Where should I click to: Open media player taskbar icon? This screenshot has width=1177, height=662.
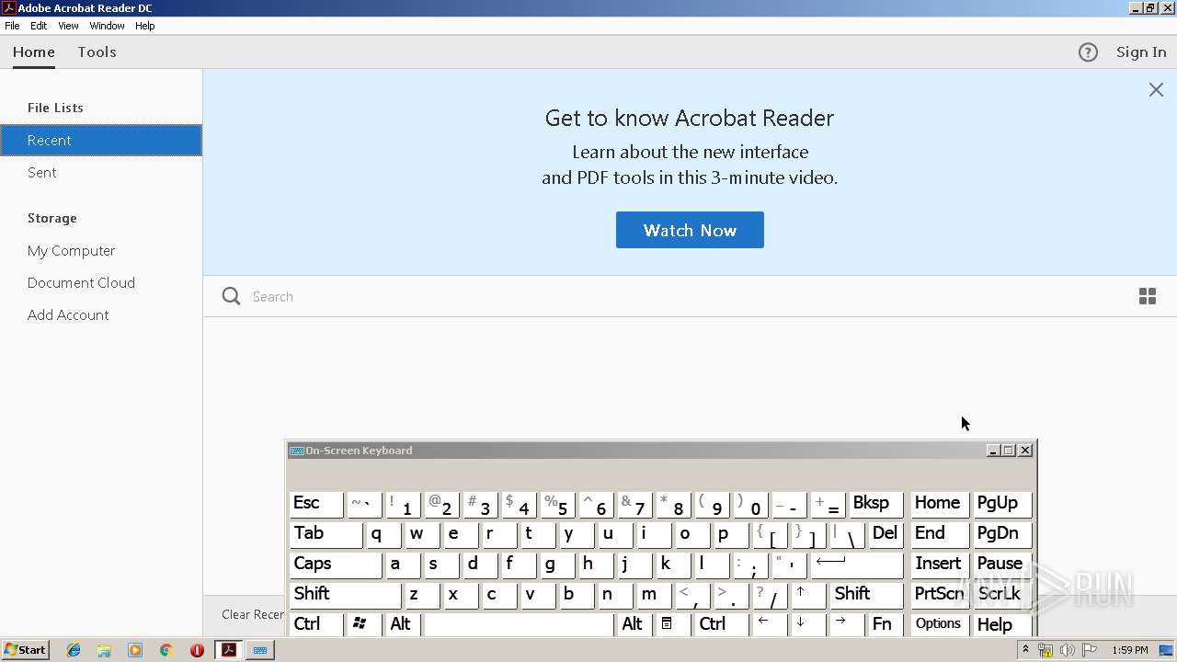click(135, 650)
